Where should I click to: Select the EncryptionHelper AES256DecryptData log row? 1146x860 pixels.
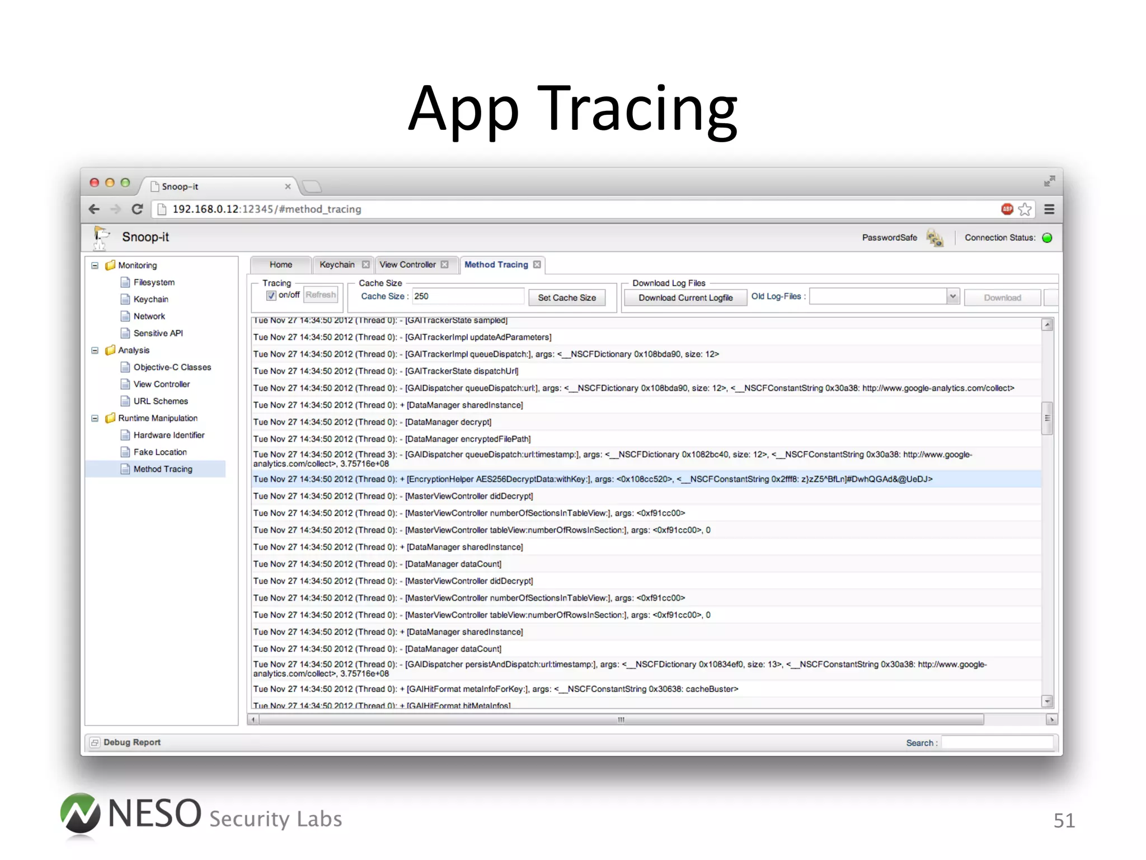click(x=646, y=479)
